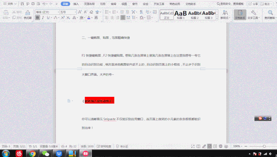Open the font color dropdown arrow
The height and width of the screenshot is (157, 277).
[92, 18]
